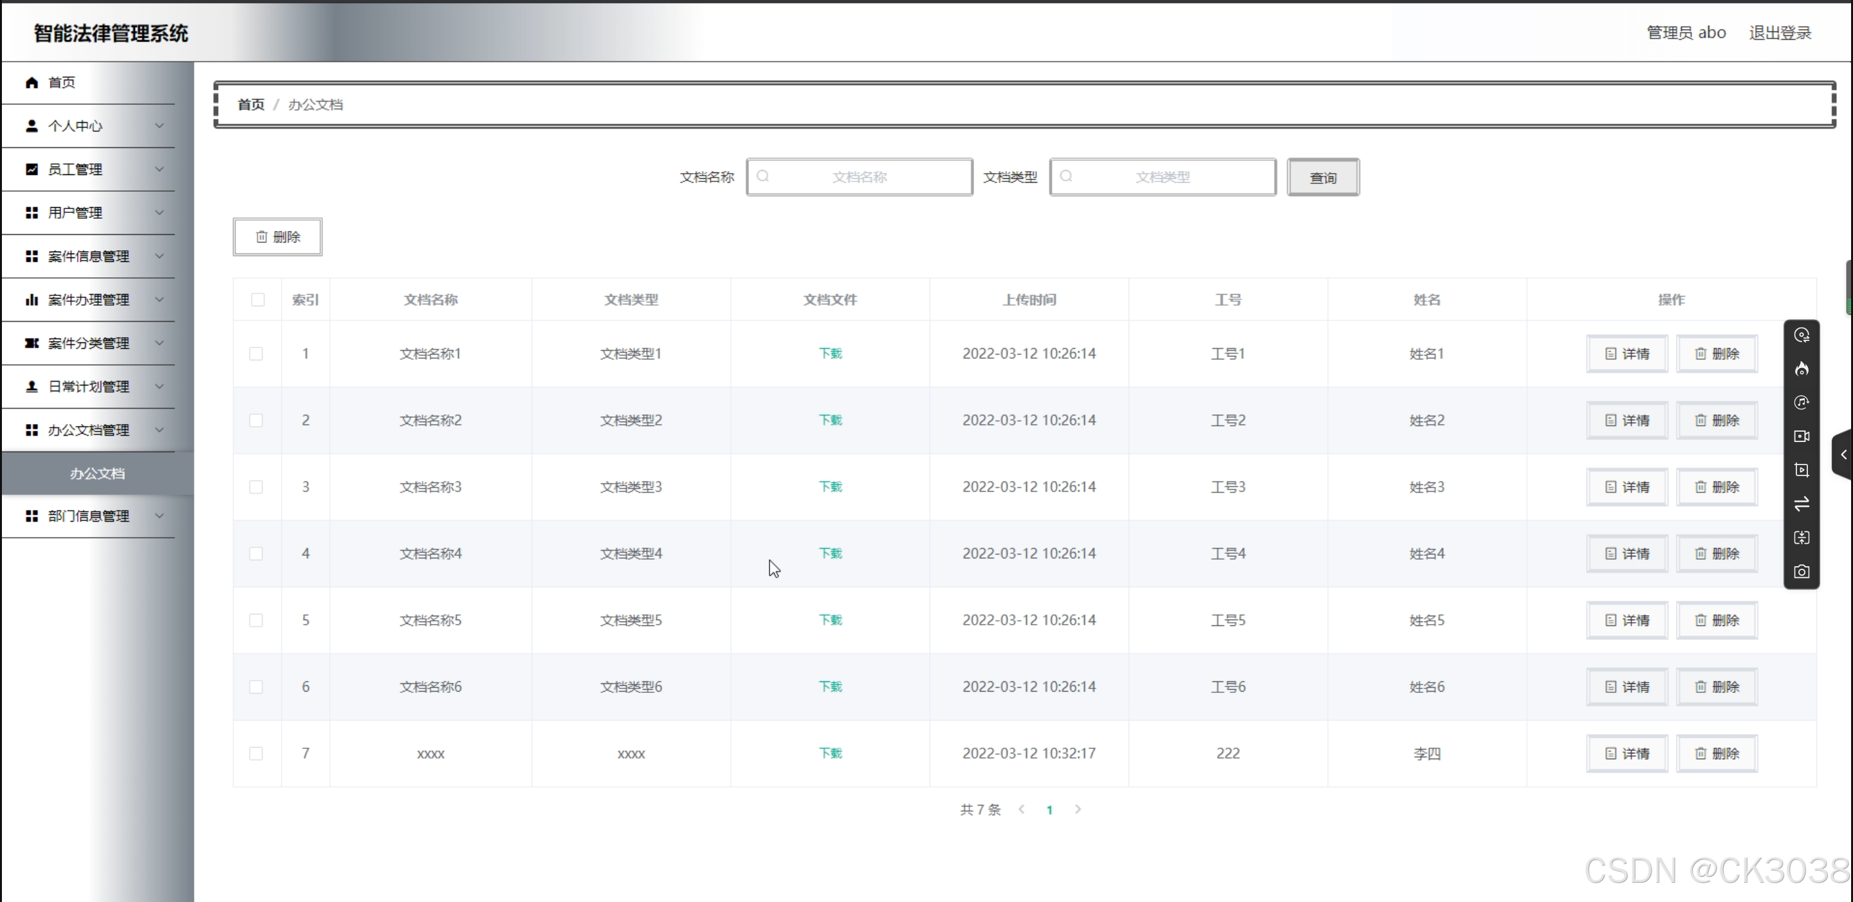This screenshot has width=1853, height=902.
Task: Click the compress icon in floating toolbar
Action: [1802, 538]
